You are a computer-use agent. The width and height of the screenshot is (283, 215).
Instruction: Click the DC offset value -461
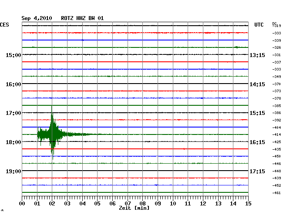[276, 193]
